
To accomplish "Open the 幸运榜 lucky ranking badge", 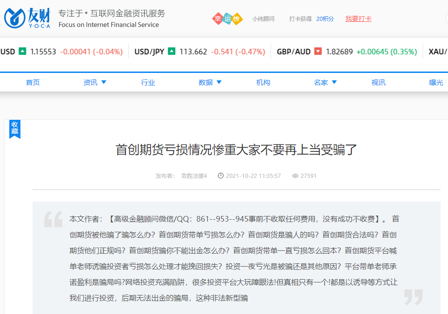I will click(227, 19).
